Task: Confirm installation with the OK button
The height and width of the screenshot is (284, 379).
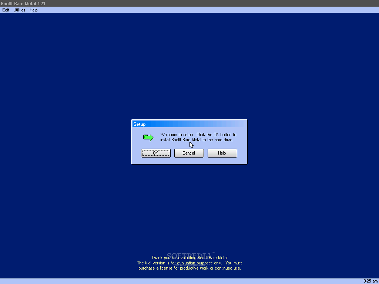Action: pyautogui.click(x=156, y=153)
